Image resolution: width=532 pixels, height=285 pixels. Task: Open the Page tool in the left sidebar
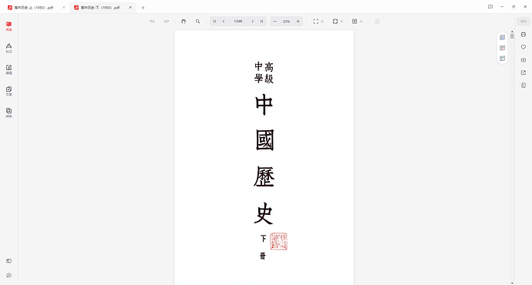(8, 92)
